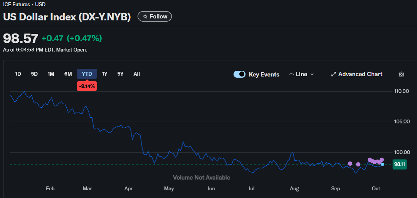Image resolution: width=417 pixels, height=198 pixels.
Task: Click the star icon in Follow button
Action: [x=145, y=17]
